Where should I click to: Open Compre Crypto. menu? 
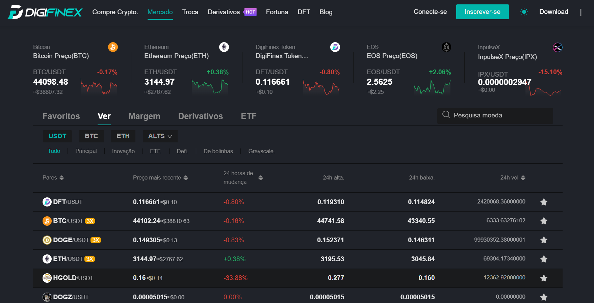(115, 12)
